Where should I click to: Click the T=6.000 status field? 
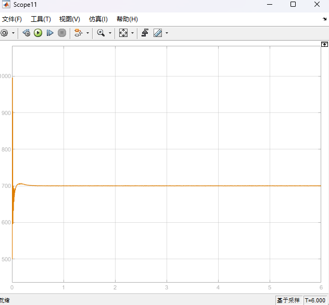[x=315, y=300]
